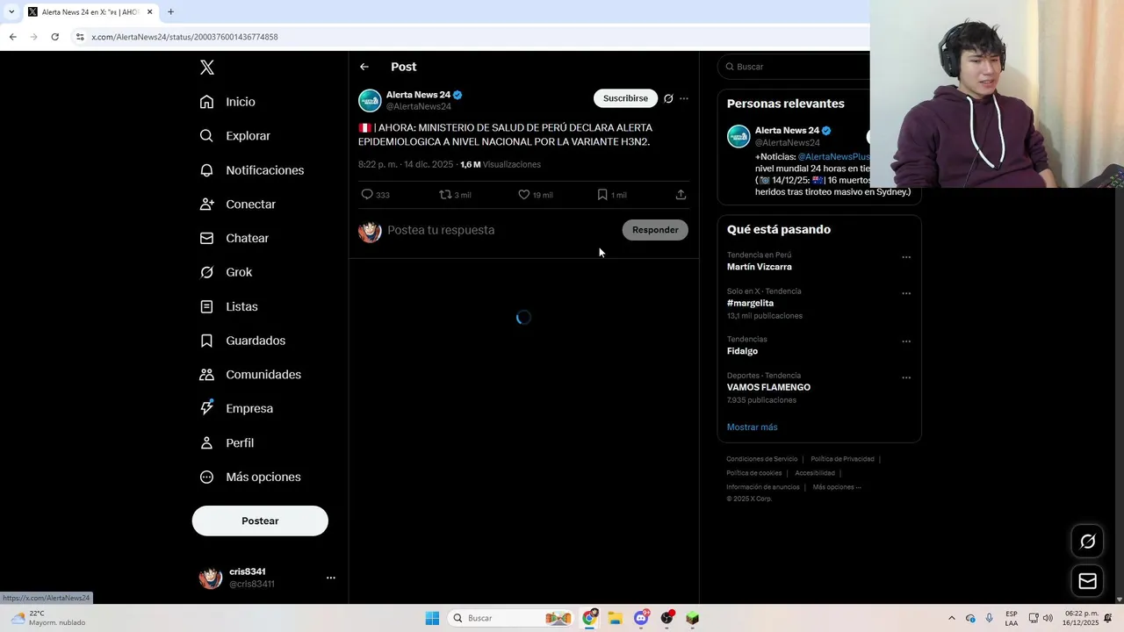Screen dimensions: 1124x632
Task: Open File Explorer from taskbar
Action: click(x=615, y=619)
